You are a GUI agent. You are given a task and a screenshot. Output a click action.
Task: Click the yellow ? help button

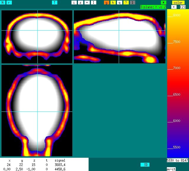(126, 3)
